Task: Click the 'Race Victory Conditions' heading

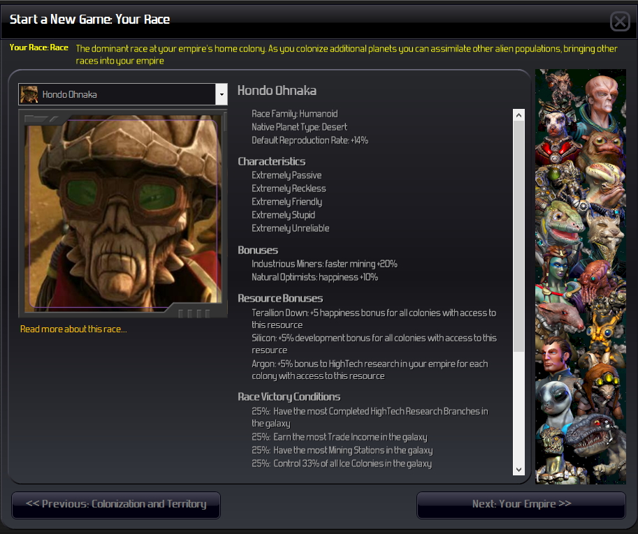Action: coord(289,396)
